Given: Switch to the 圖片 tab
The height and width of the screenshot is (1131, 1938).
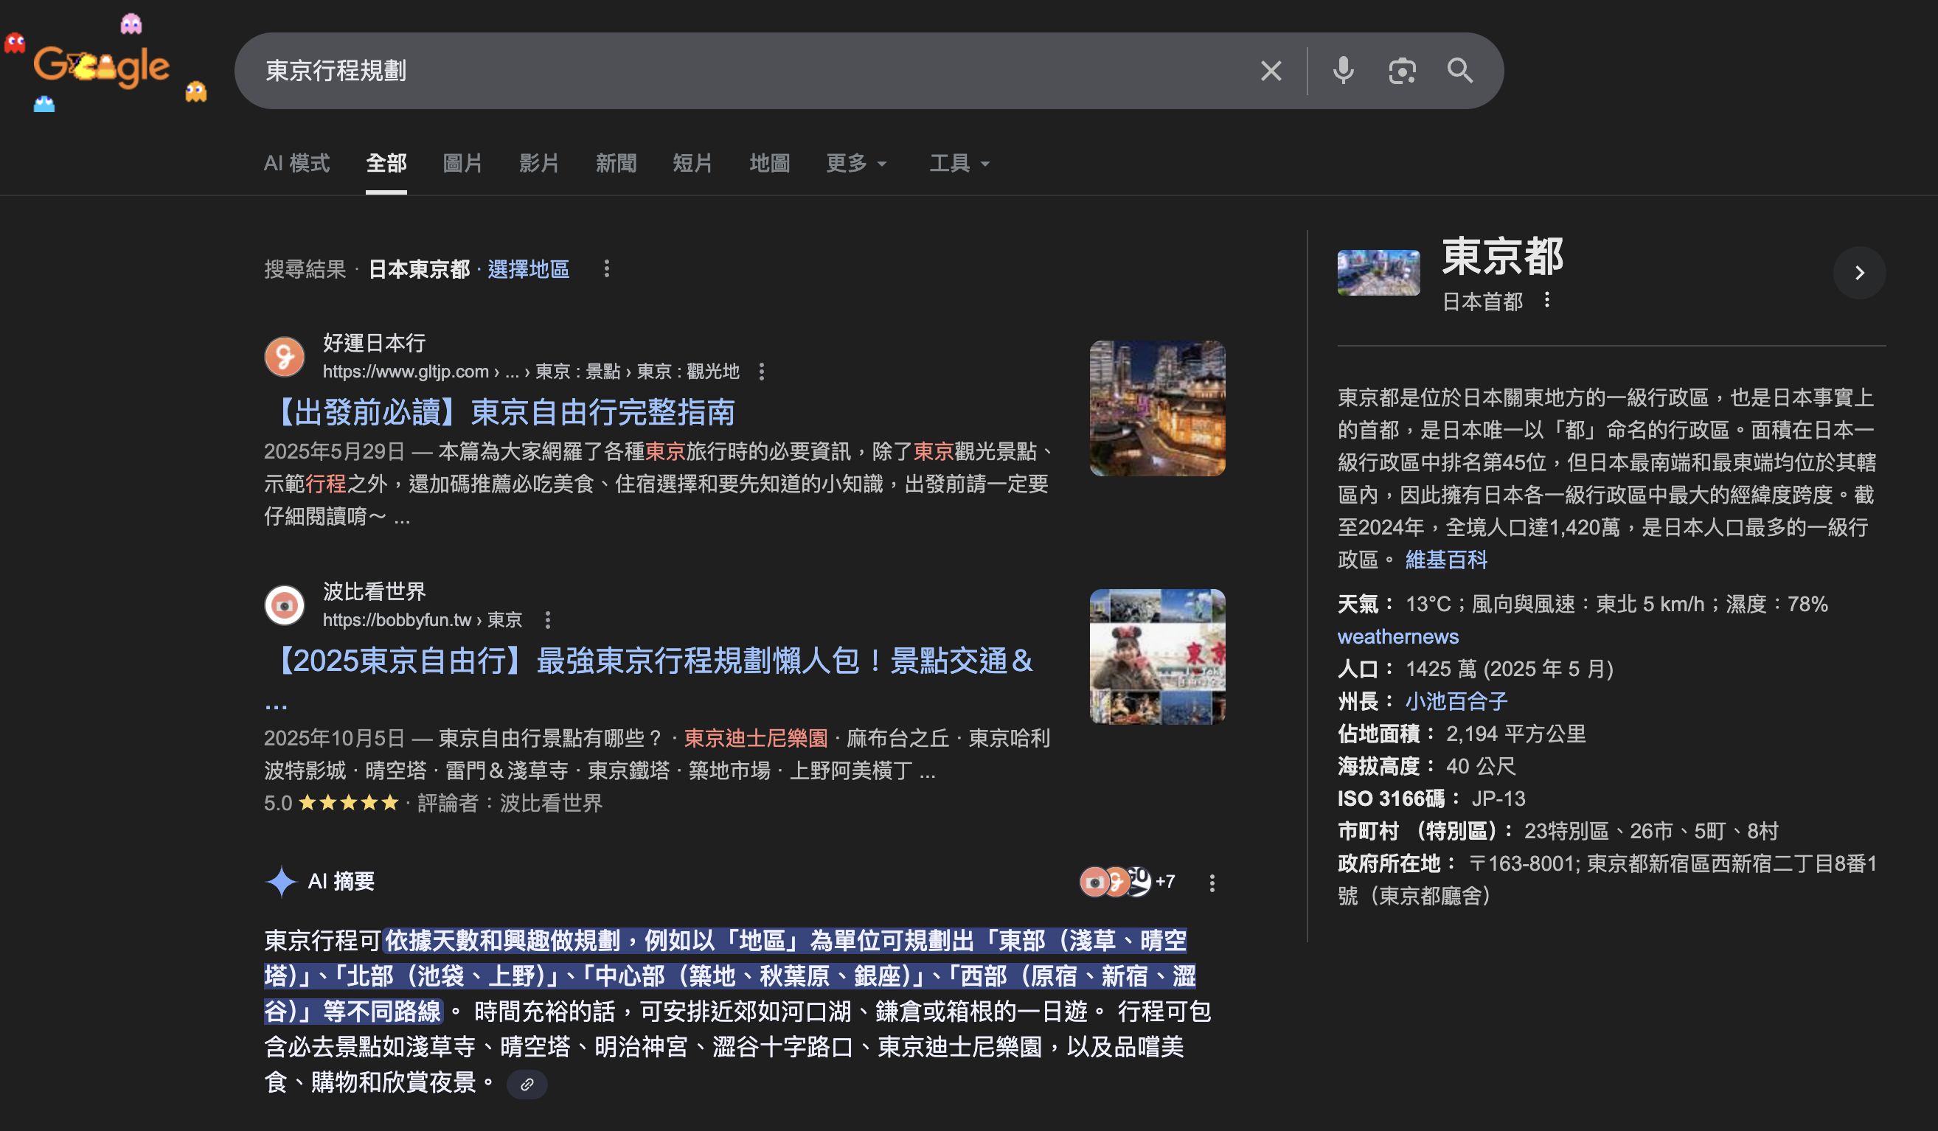Looking at the screenshot, I should (x=462, y=163).
